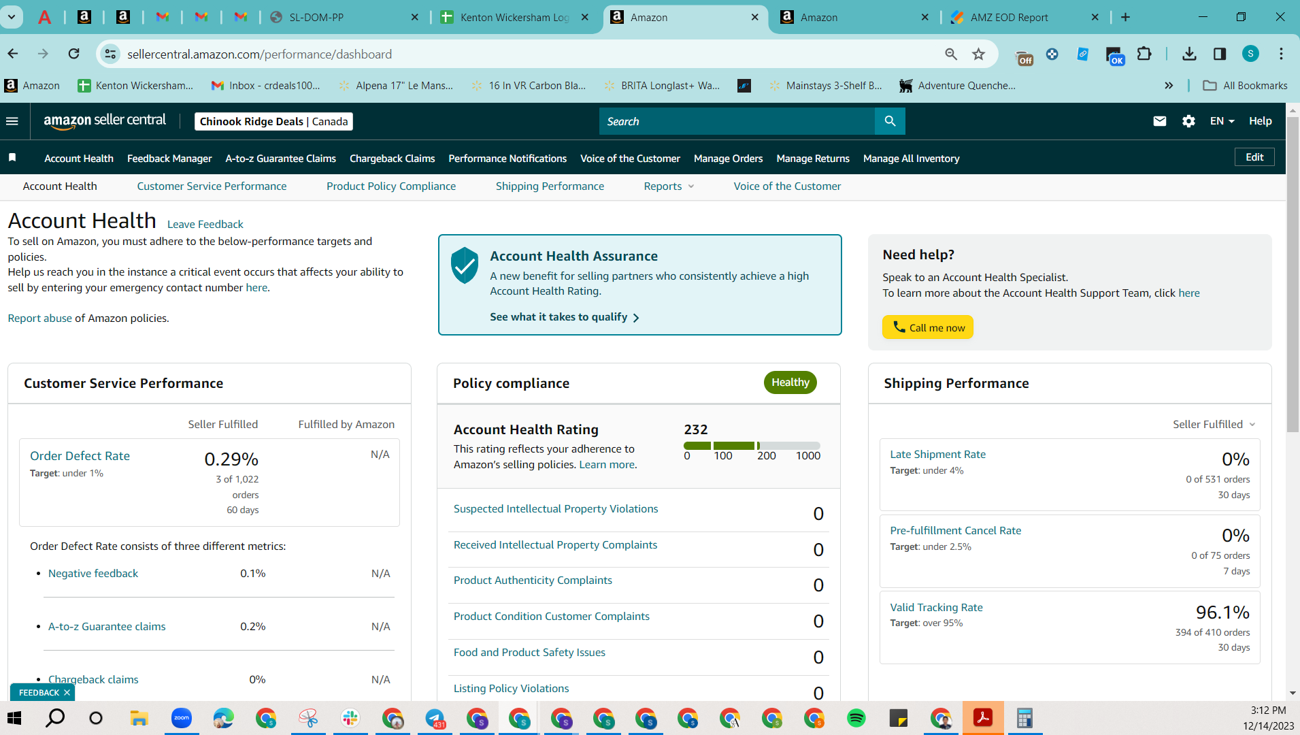Open File Explorer from the taskbar
The width and height of the screenshot is (1300, 735).
click(x=139, y=718)
